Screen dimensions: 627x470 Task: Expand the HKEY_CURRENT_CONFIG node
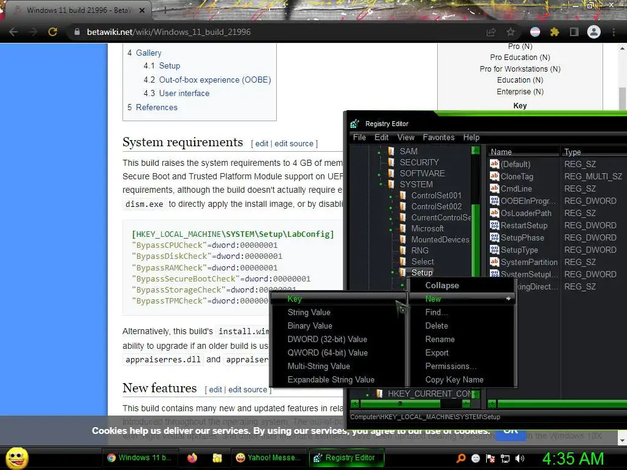(367, 395)
